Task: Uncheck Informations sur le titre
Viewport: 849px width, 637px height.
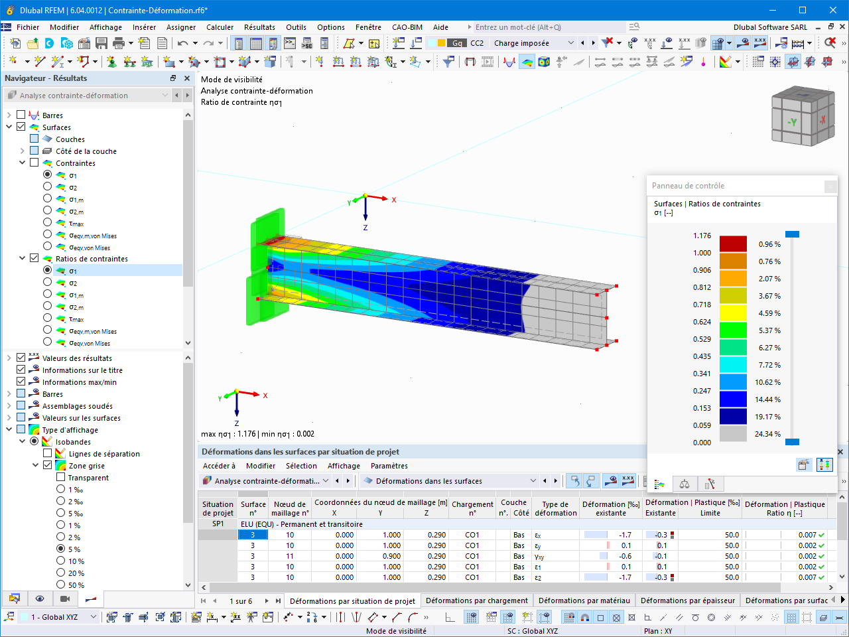Action: coord(21,370)
